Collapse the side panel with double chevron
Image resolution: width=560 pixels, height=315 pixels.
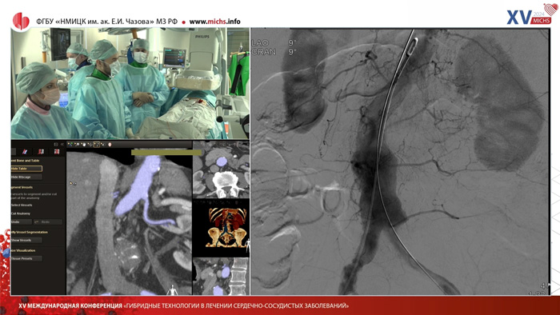coord(62,144)
